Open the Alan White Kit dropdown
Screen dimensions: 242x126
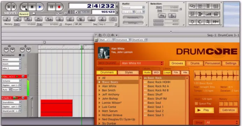coord(142,63)
